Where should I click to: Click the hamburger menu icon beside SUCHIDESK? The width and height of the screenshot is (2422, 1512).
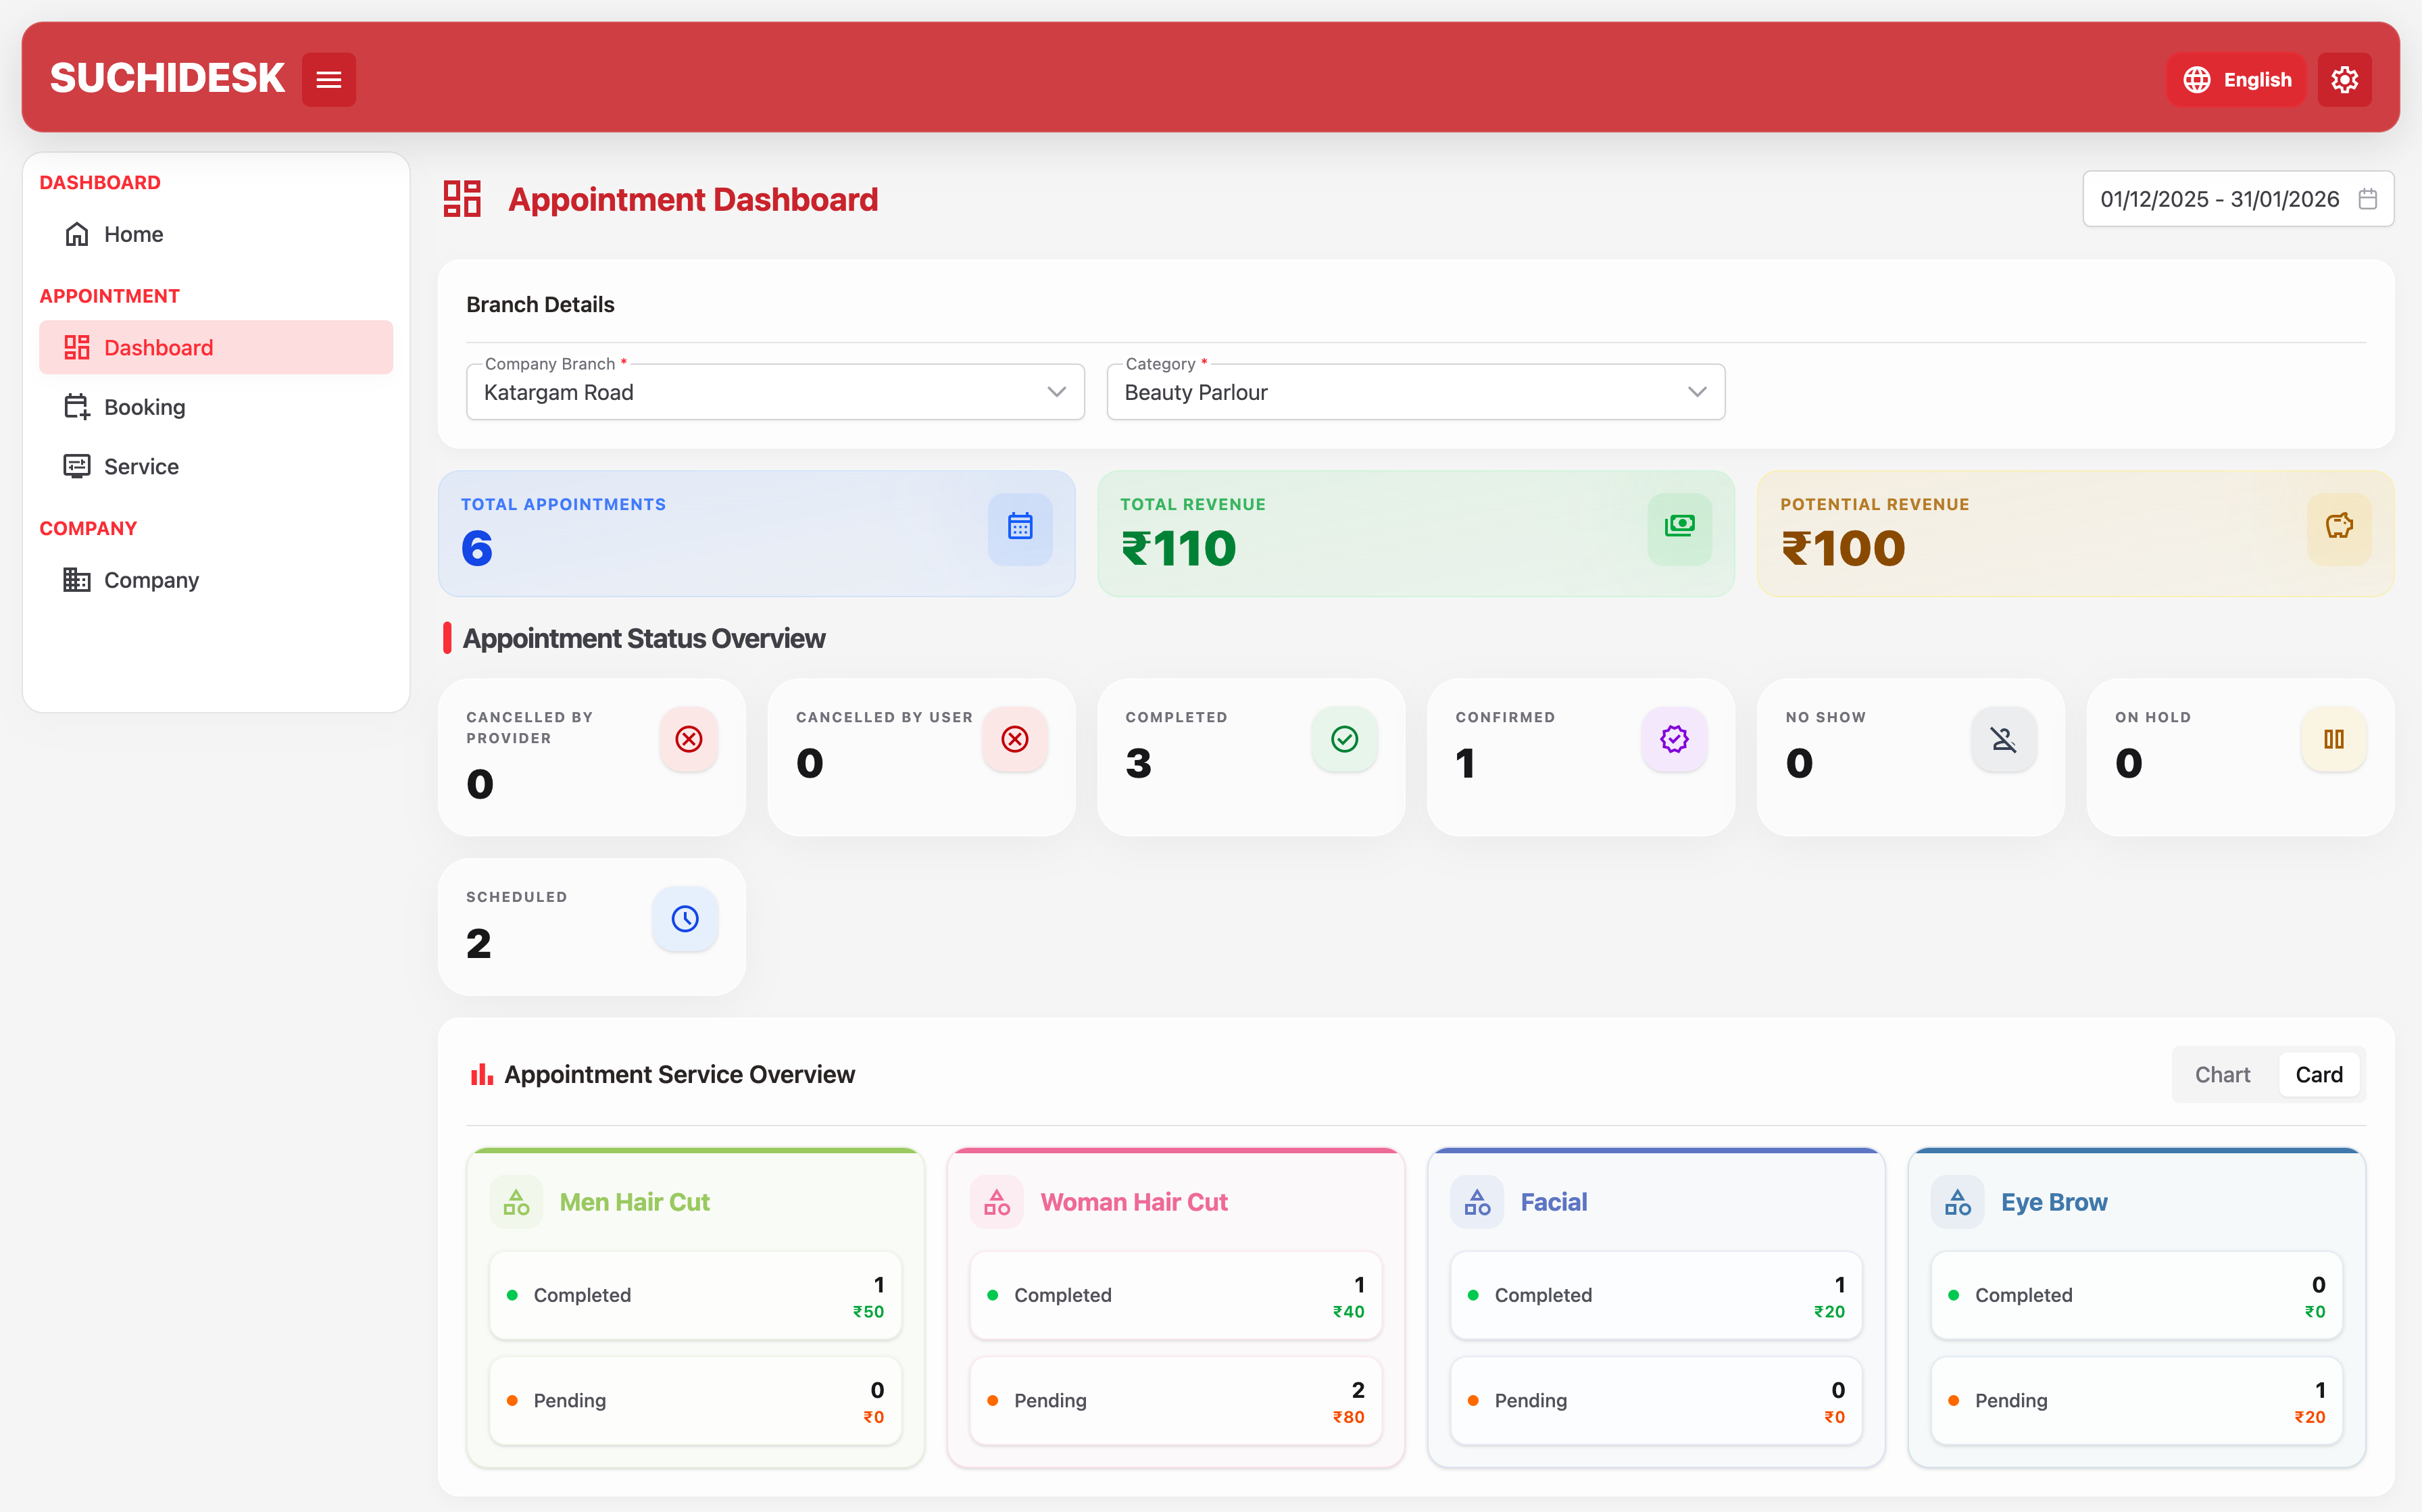(328, 79)
